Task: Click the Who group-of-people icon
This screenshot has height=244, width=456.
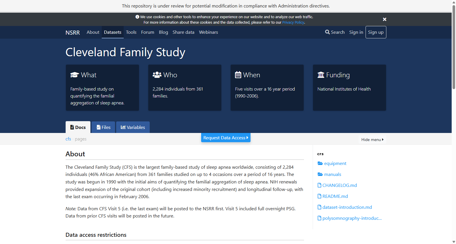Action: (x=157, y=75)
